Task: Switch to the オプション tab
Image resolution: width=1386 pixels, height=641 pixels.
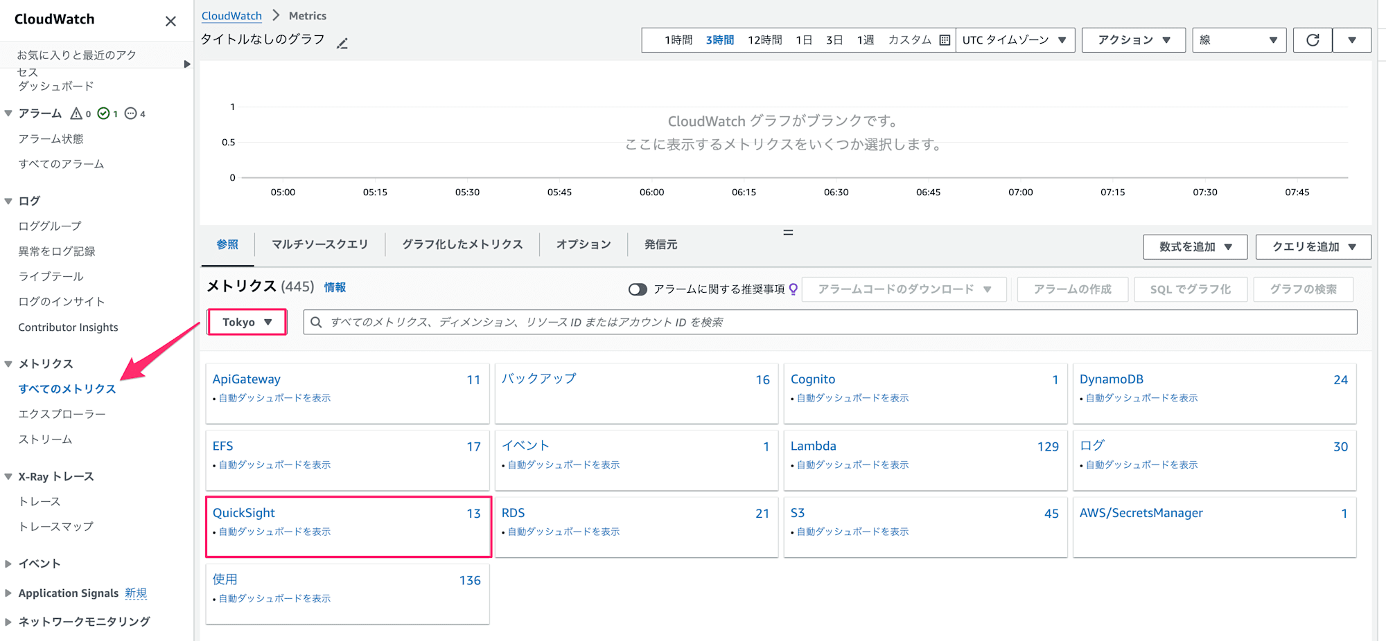Action: click(584, 244)
